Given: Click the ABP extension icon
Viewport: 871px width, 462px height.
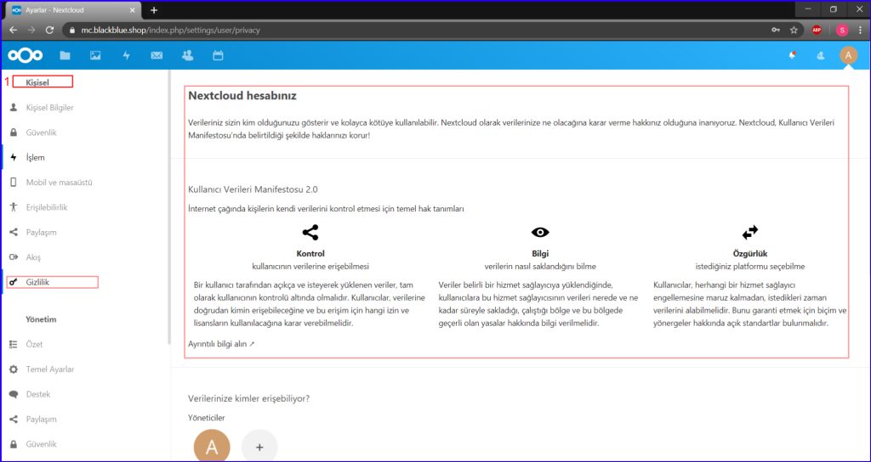Looking at the screenshot, I should 817,30.
